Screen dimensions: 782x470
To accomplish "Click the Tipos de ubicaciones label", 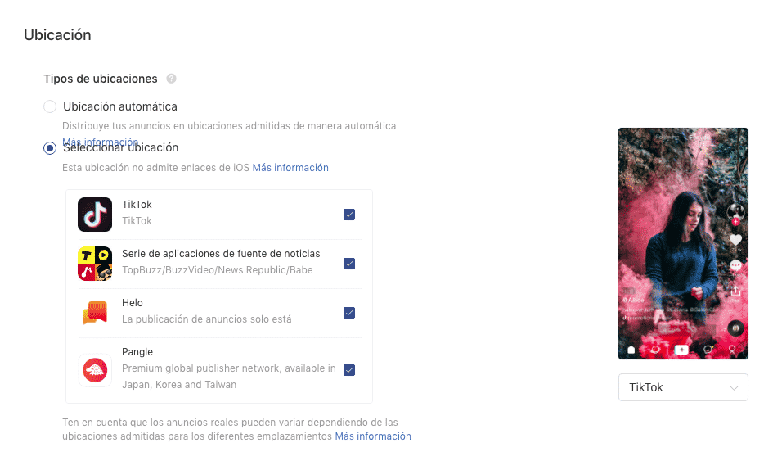I will [x=101, y=79].
